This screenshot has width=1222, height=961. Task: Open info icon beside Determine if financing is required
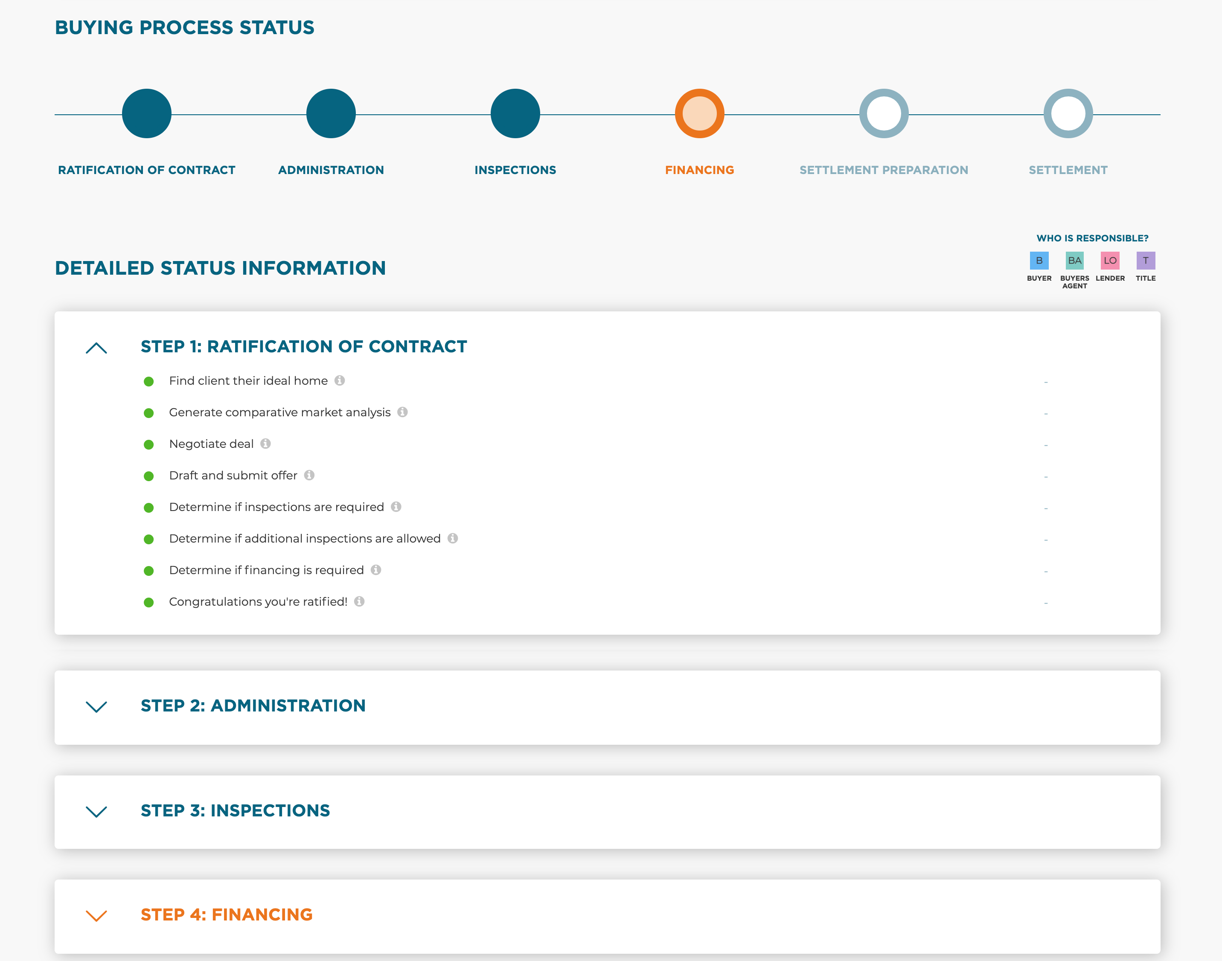coord(376,569)
